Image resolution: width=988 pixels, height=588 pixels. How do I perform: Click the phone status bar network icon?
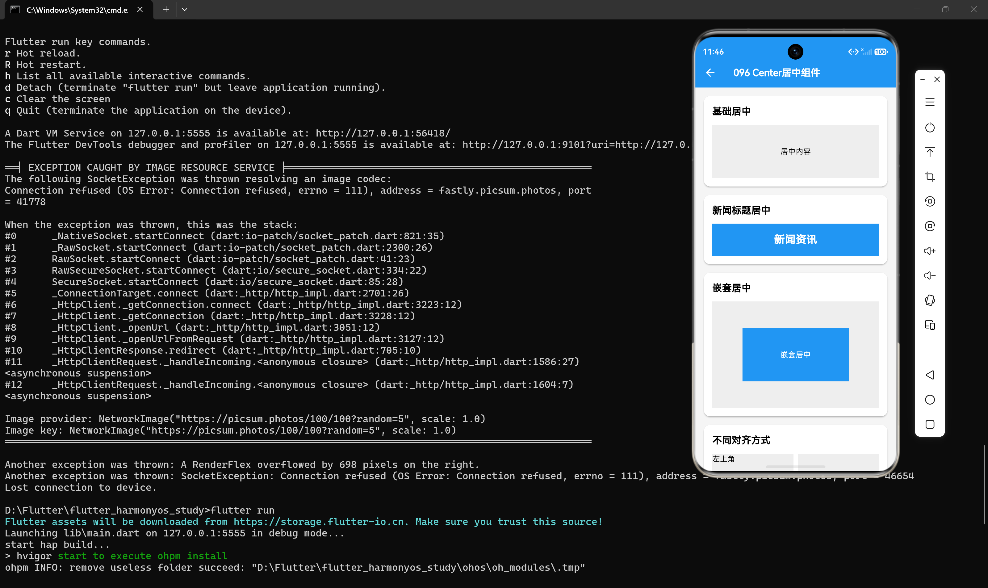pyautogui.click(x=853, y=52)
